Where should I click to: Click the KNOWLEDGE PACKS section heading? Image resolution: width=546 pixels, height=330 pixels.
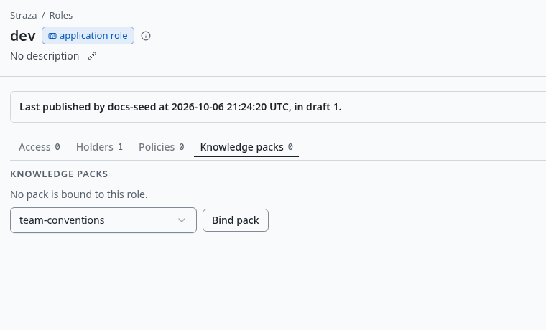pyautogui.click(x=59, y=174)
